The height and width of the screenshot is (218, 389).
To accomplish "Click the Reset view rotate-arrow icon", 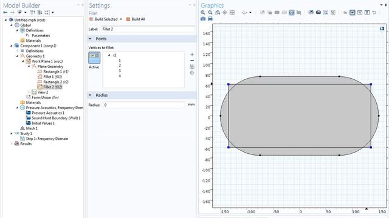I will [x=374, y=12].
